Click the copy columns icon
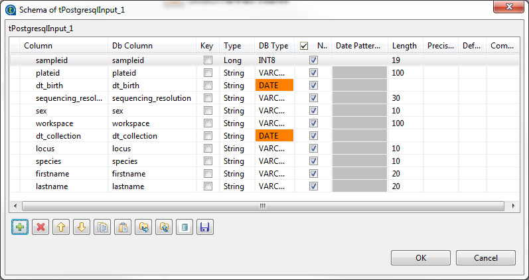The width and height of the screenshot is (529, 280). [102, 228]
